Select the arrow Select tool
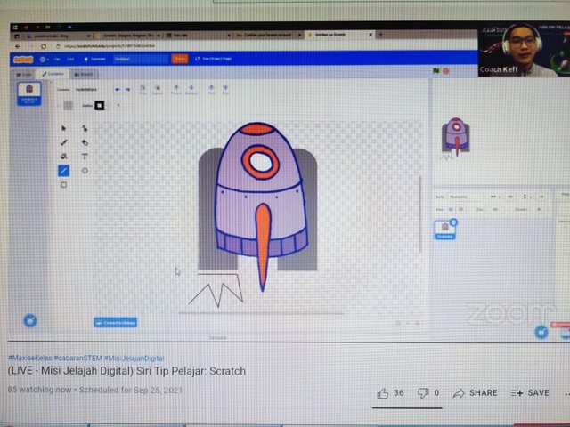This screenshot has height=427, width=570. tap(64, 128)
